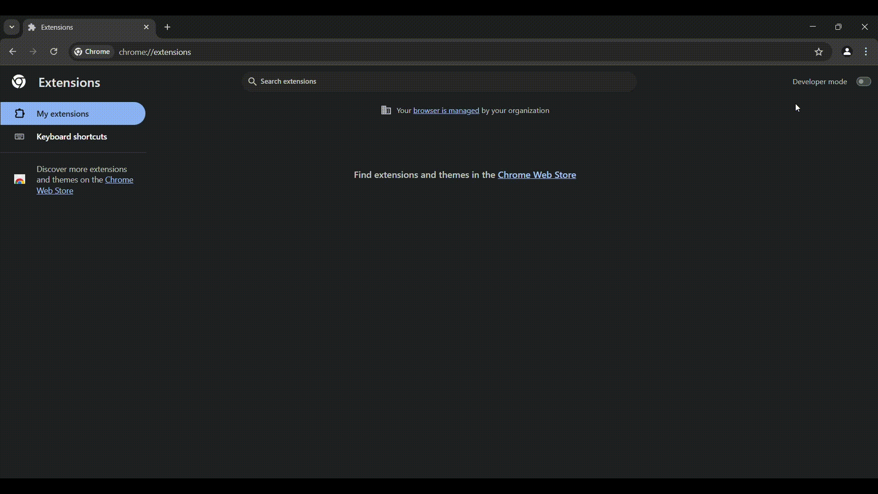Minimize the Chrome window

click(x=813, y=27)
